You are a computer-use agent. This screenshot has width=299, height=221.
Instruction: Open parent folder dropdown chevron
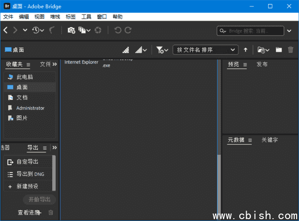[x=25, y=30]
